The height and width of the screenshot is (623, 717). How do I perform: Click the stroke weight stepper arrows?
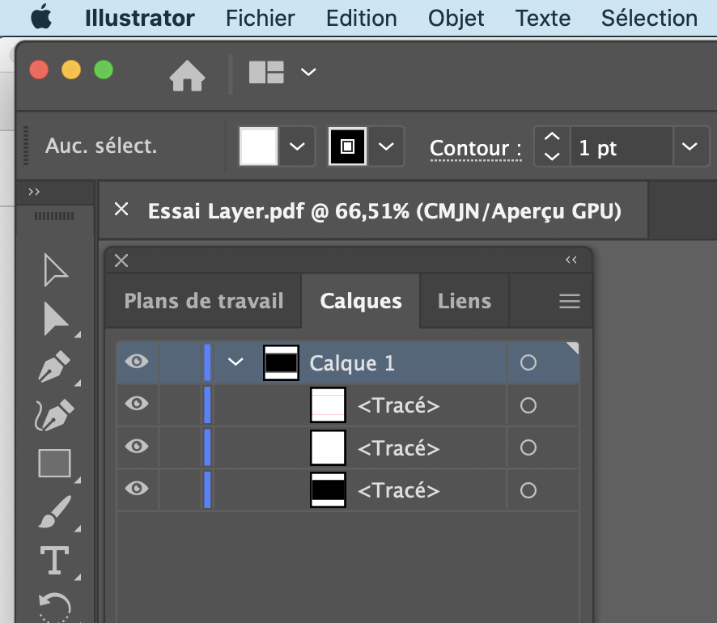[553, 146]
